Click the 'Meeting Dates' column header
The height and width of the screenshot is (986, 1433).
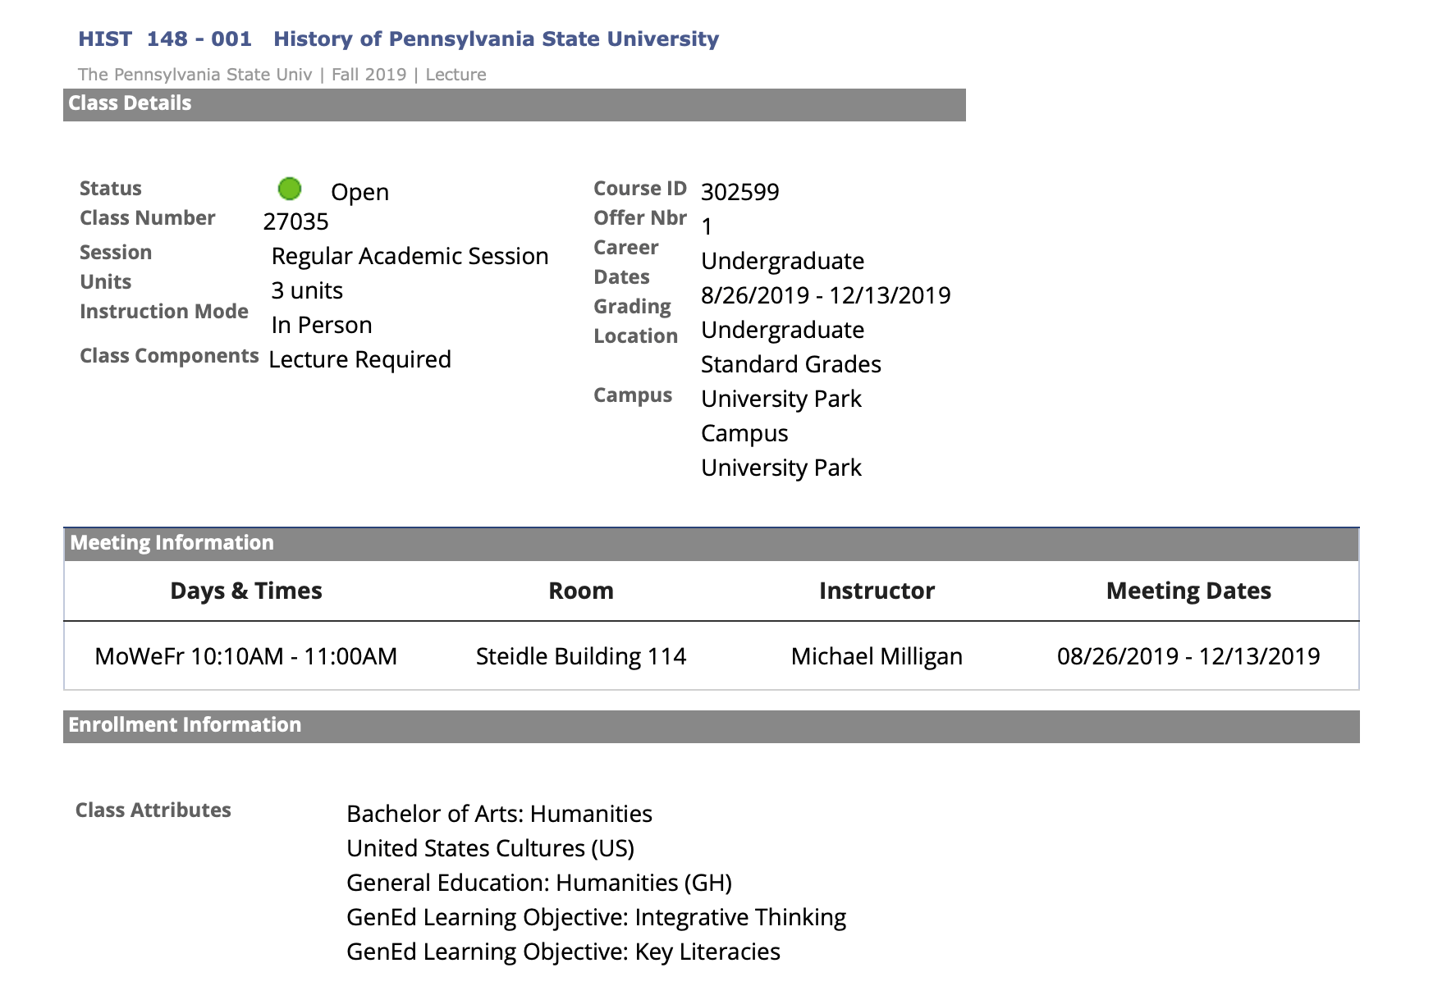[1188, 591]
